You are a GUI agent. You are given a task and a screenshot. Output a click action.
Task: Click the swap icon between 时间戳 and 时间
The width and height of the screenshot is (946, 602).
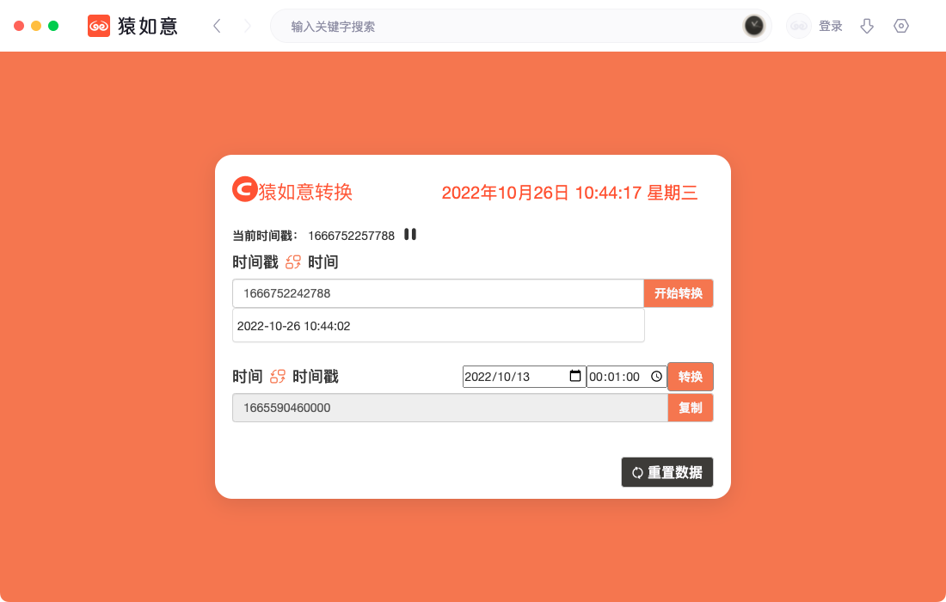pyautogui.click(x=293, y=262)
